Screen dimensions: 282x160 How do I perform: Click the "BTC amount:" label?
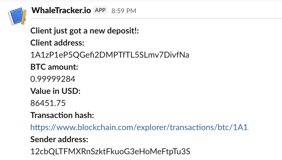click(x=54, y=67)
